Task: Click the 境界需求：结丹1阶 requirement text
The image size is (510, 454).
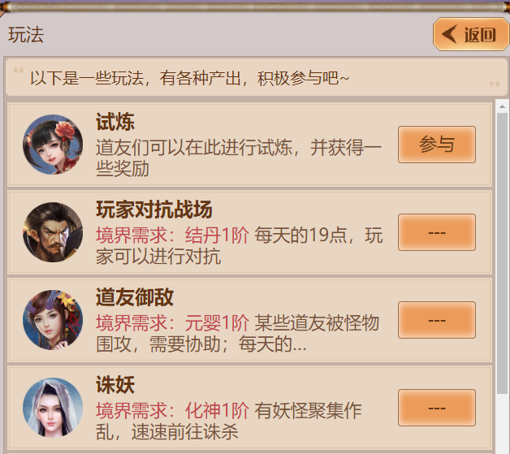Action: (x=172, y=236)
